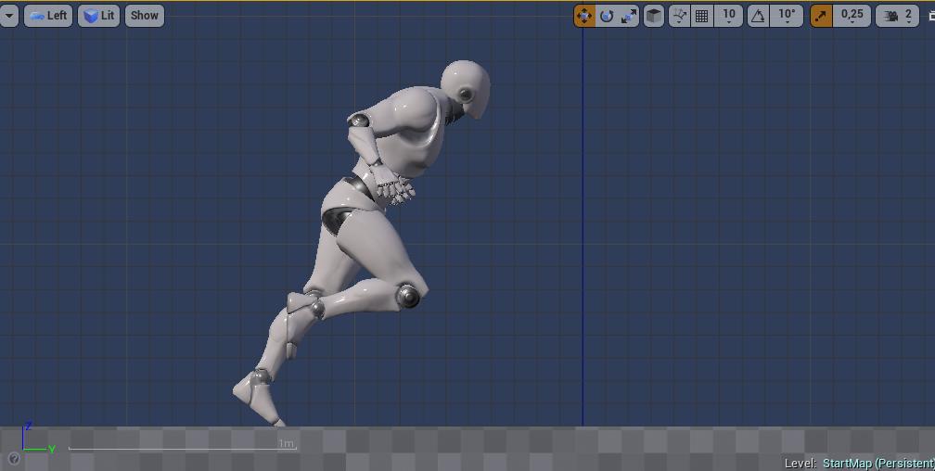Open grid snap size dropdown showing 10

tap(729, 16)
